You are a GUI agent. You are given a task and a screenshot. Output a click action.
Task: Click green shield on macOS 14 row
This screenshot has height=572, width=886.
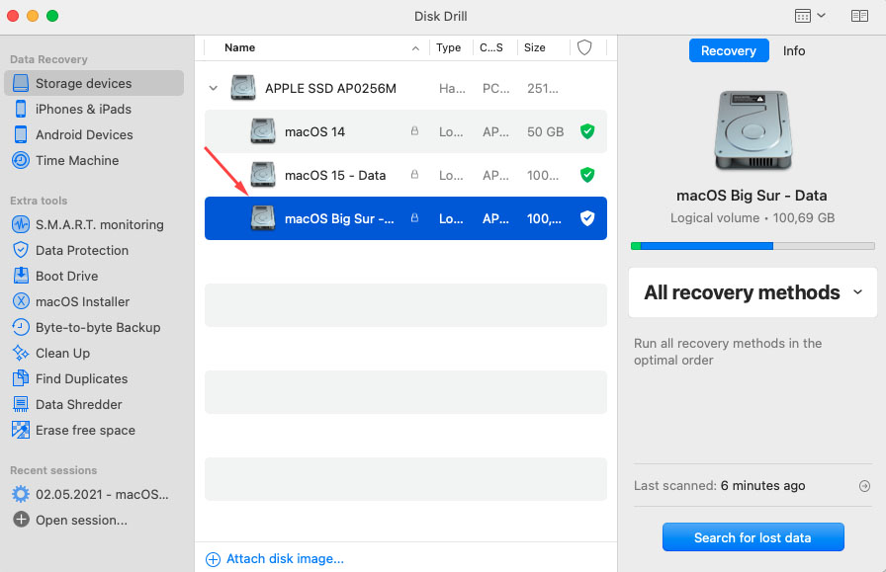[587, 131]
